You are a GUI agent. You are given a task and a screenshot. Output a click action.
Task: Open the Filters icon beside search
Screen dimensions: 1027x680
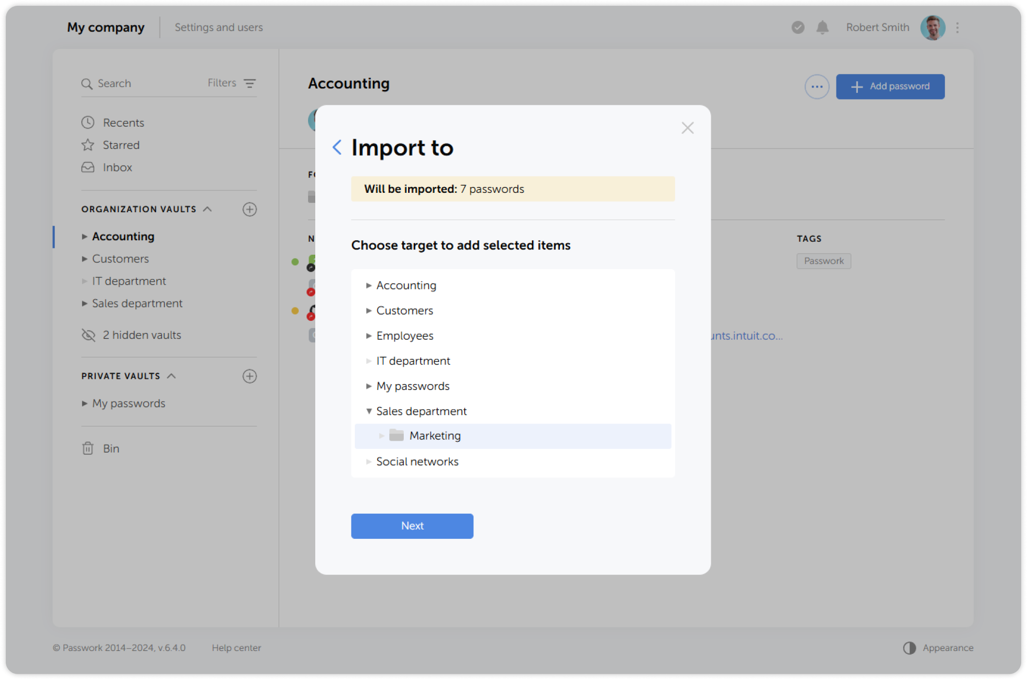[x=249, y=83]
